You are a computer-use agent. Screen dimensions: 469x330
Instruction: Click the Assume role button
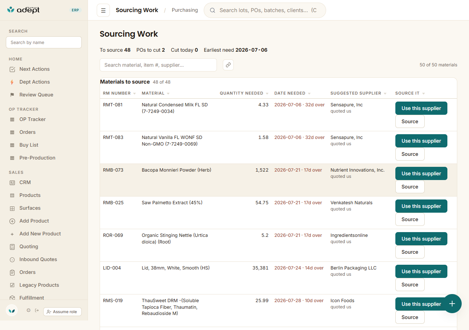tap(62, 312)
